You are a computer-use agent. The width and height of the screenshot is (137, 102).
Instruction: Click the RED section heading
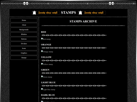[x=44, y=32]
